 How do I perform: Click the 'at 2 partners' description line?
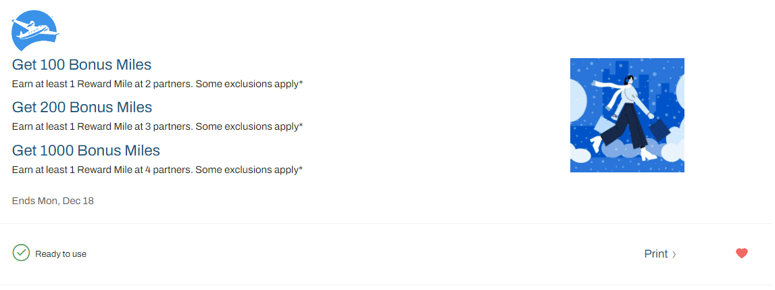[x=157, y=84]
